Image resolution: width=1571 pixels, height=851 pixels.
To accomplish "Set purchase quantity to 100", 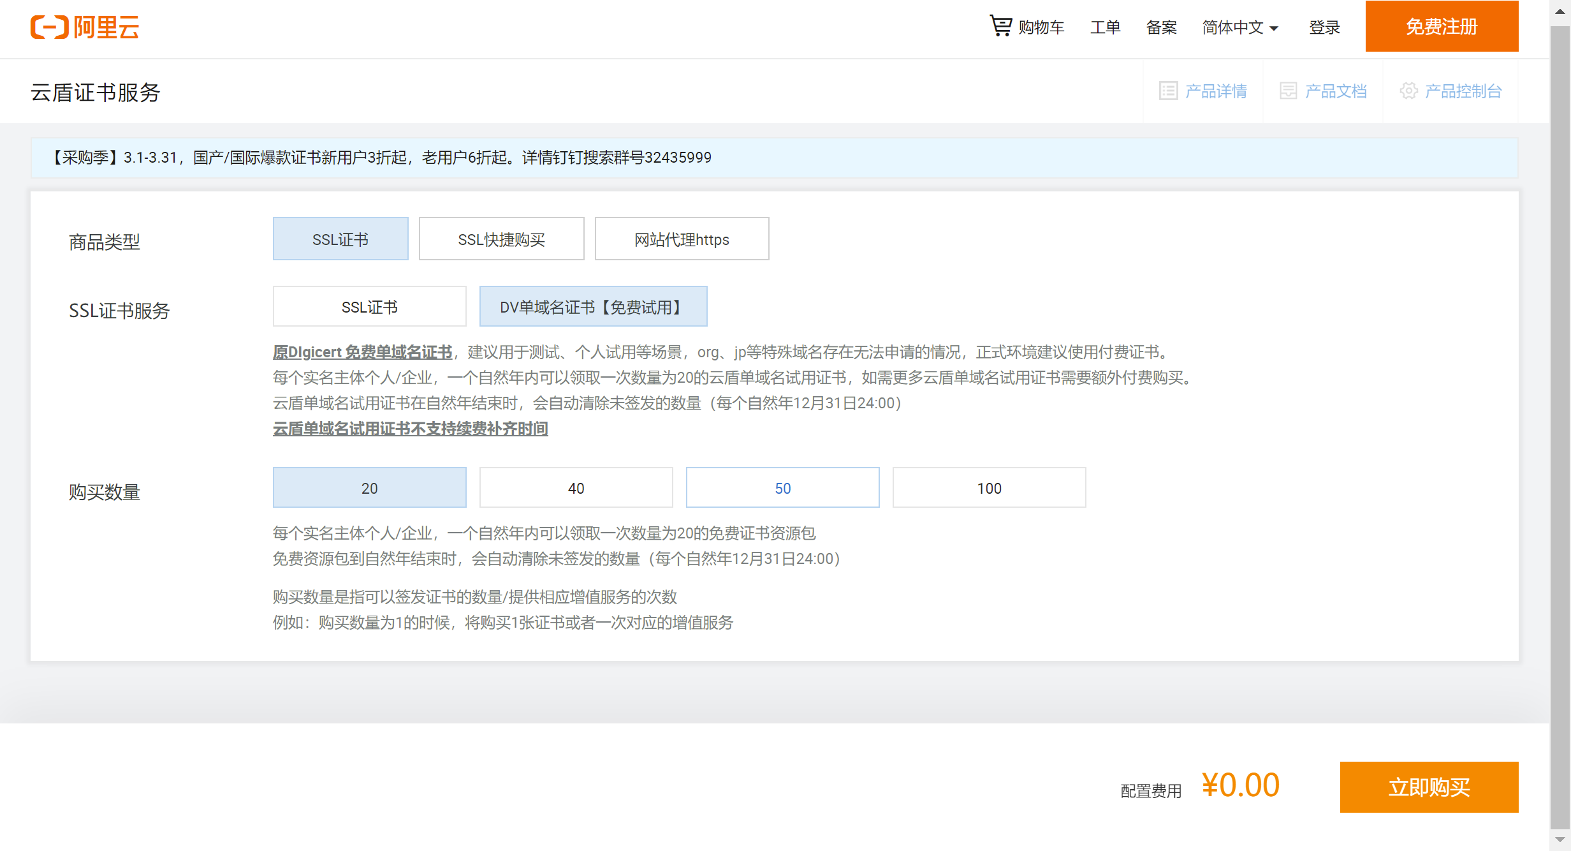I will pos(989,487).
